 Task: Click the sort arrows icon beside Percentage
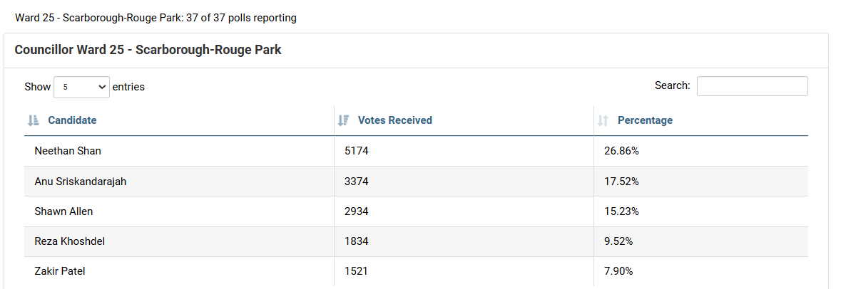tap(603, 121)
